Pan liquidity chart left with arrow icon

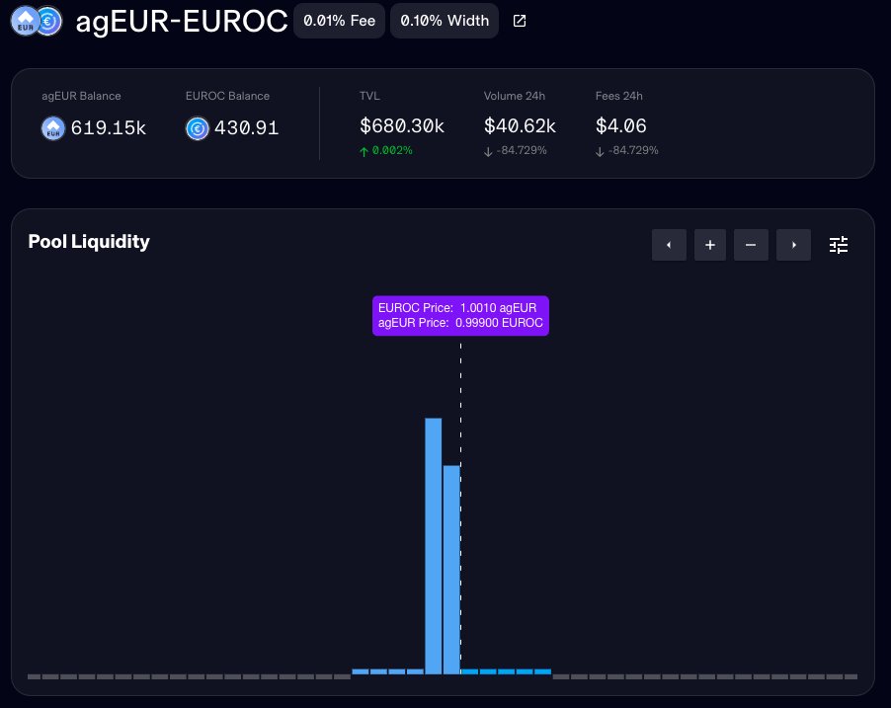669,245
